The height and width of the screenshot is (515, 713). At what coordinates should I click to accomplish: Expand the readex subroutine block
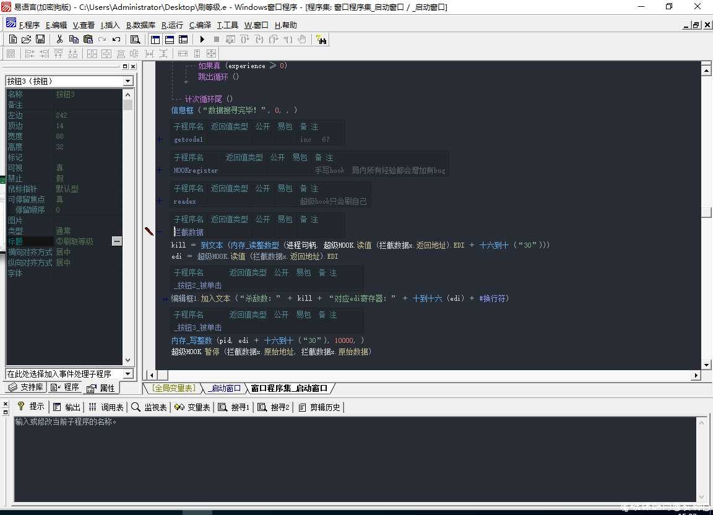point(160,201)
